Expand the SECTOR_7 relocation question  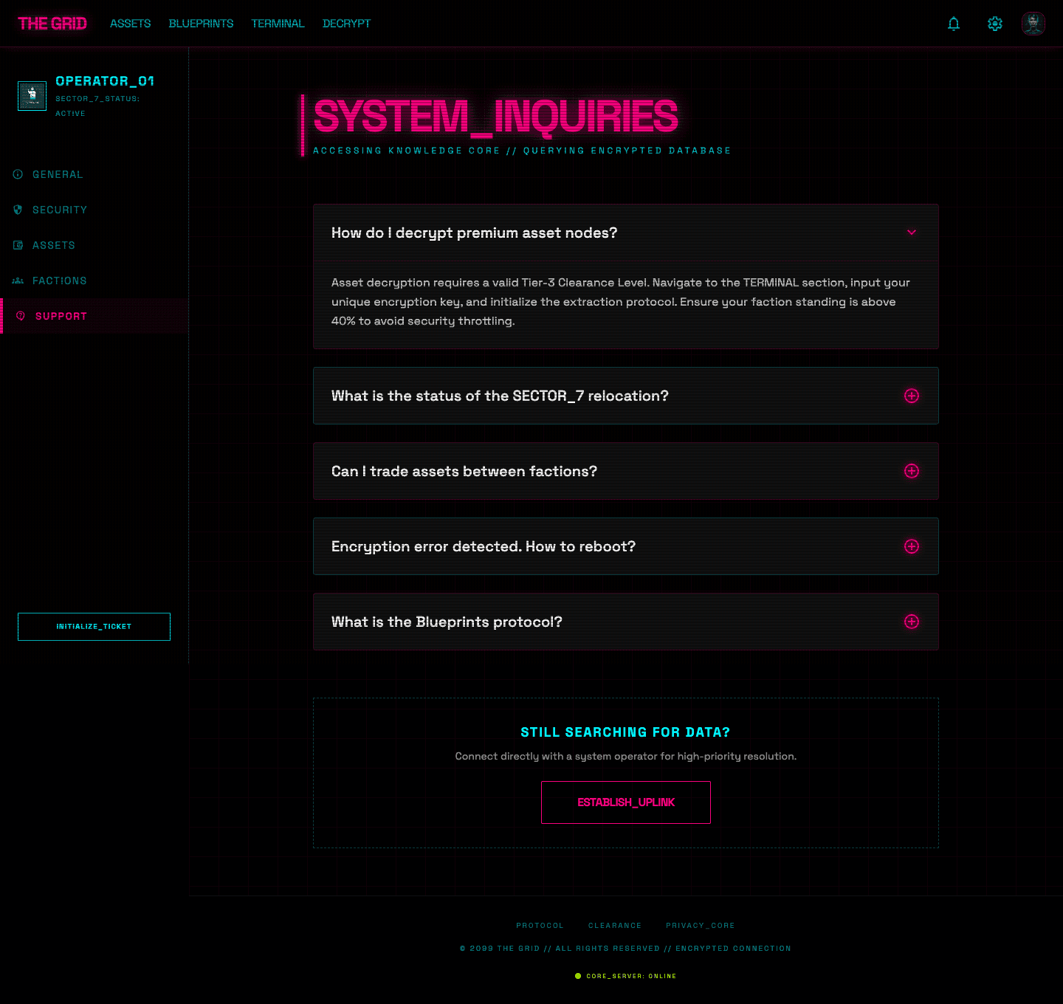click(912, 396)
